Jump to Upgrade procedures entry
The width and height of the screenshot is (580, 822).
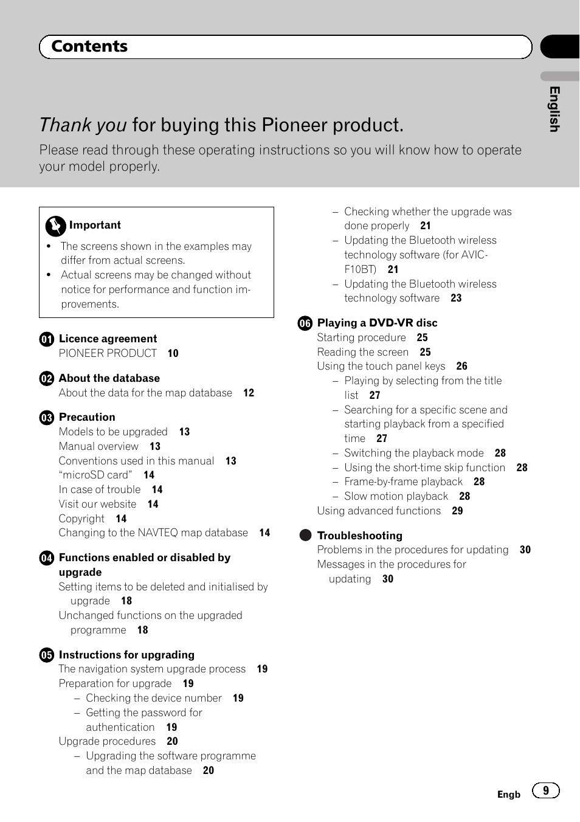[x=107, y=741]
